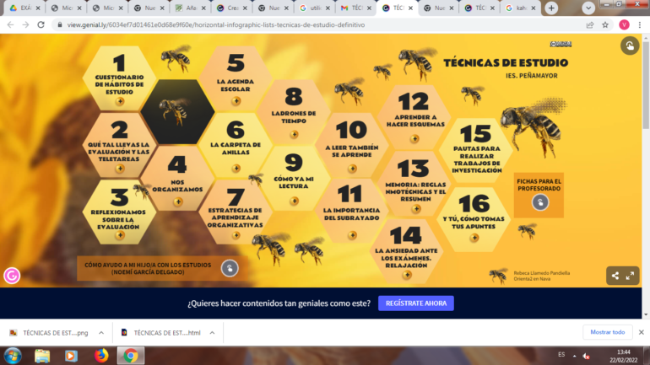The height and width of the screenshot is (365, 650).
Task: Click plus icon under Estrategias de aprendizaje organizativas
Action: [236, 235]
